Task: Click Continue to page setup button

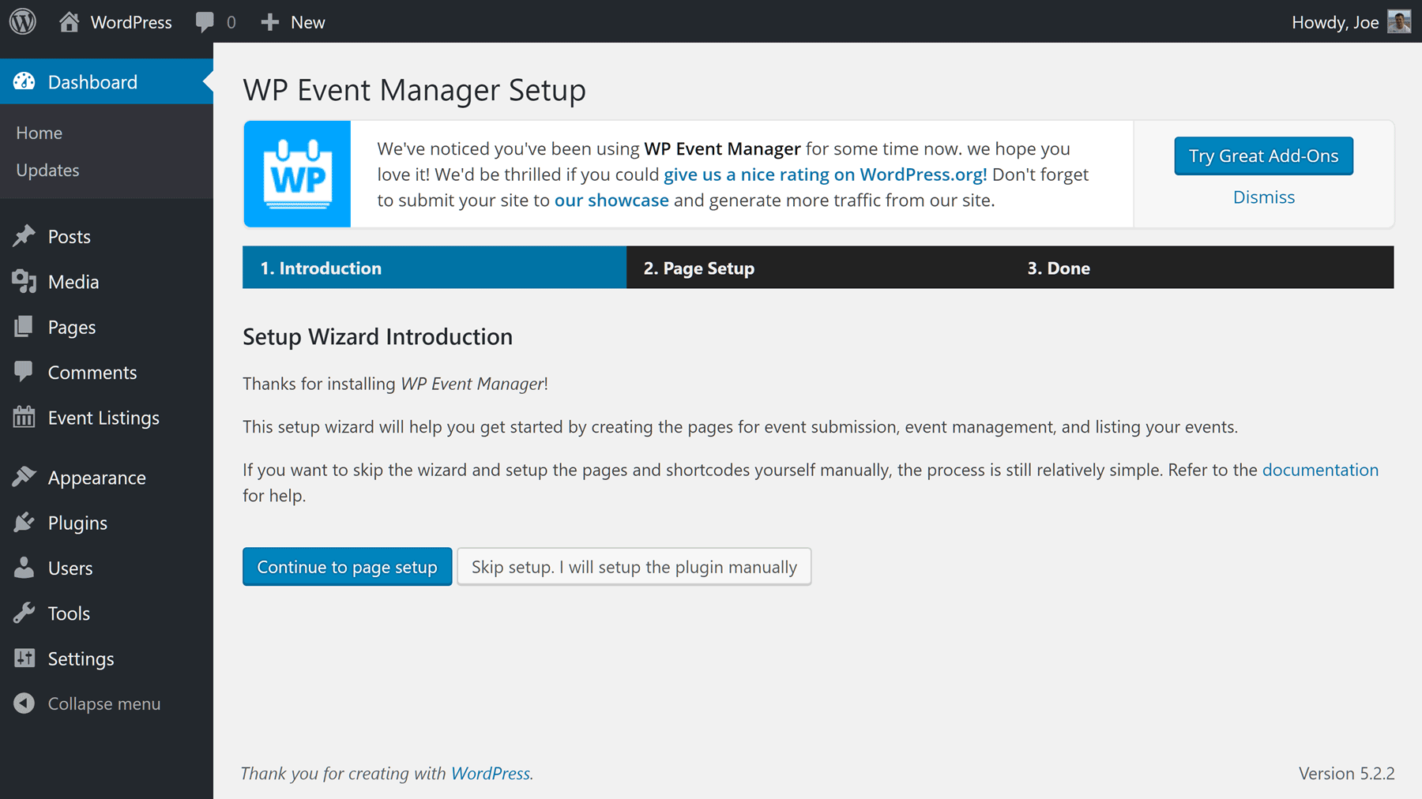Action: pos(348,567)
